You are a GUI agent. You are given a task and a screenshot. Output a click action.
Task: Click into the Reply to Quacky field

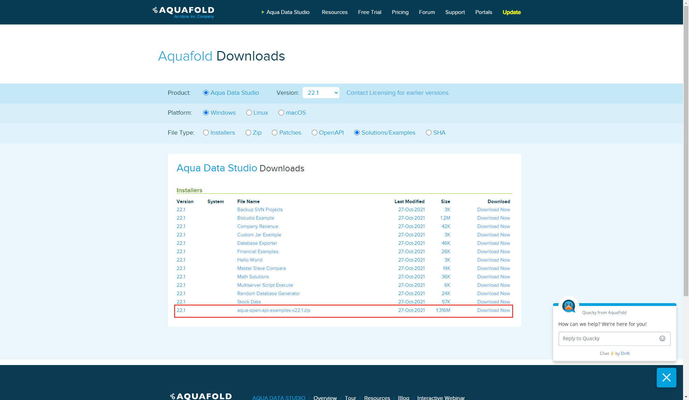(608, 338)
